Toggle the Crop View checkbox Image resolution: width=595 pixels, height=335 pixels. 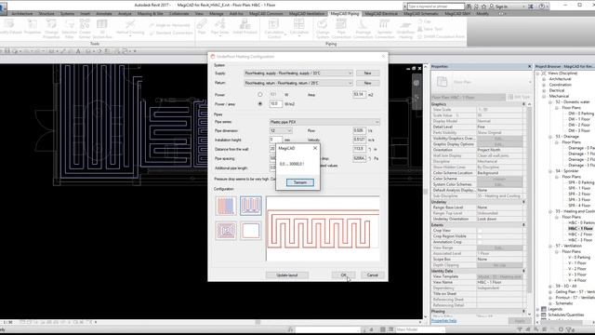coord(480,231)
